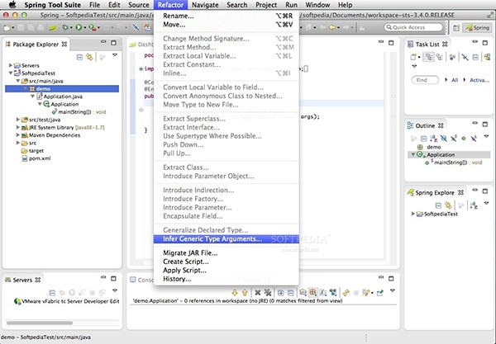This screenshot has height=344, width=496.
Task: Click the Debug bug icon in toolbar
Action: [x=65, y=28]
